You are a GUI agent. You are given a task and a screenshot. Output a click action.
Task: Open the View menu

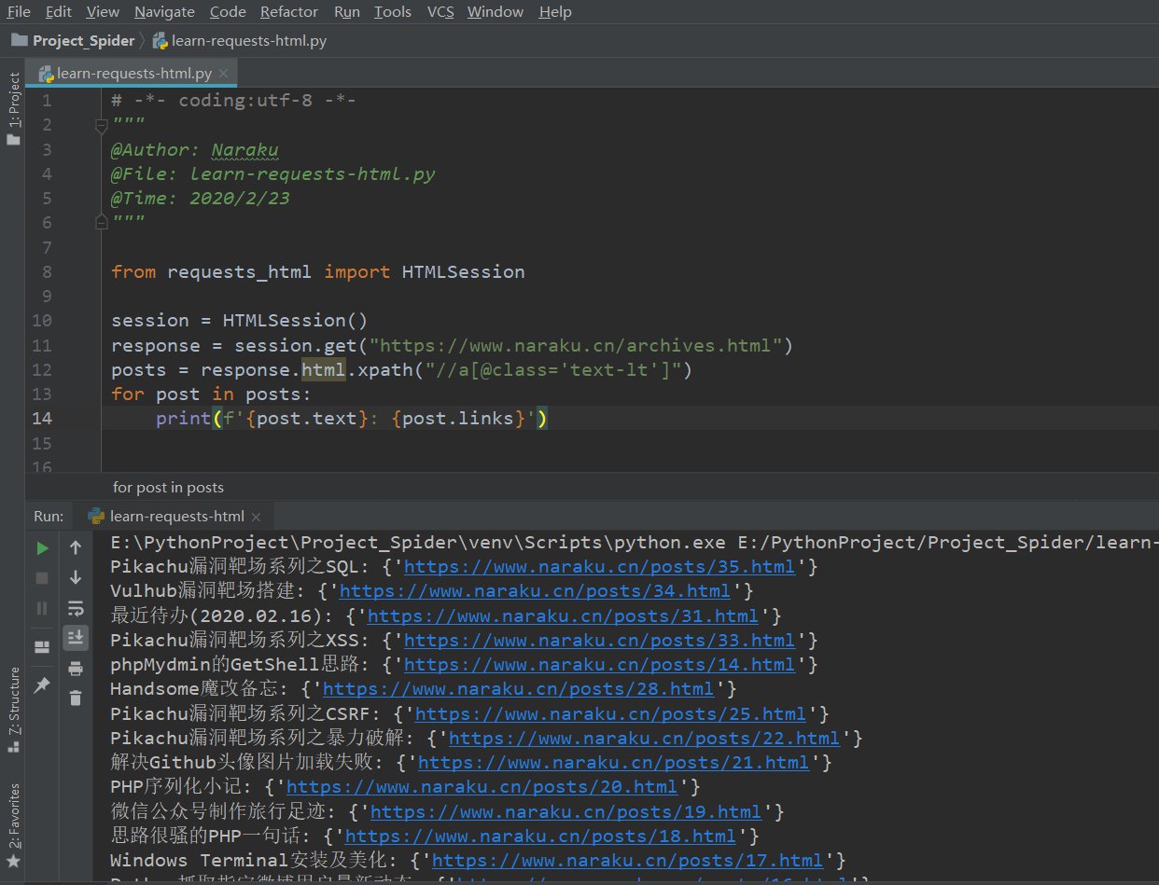[x=103, y=12]
